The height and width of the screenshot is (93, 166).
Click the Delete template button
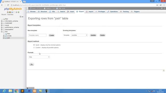pos(102,35)
